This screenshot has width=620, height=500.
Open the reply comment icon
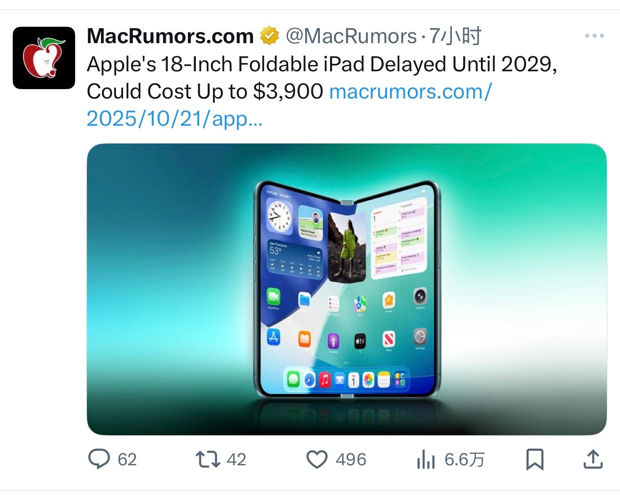(x=99, y=459)
